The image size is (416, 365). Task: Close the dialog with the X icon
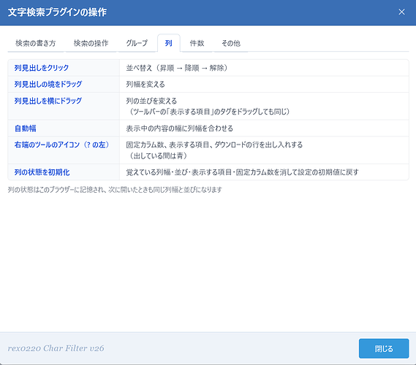(401, 12)
